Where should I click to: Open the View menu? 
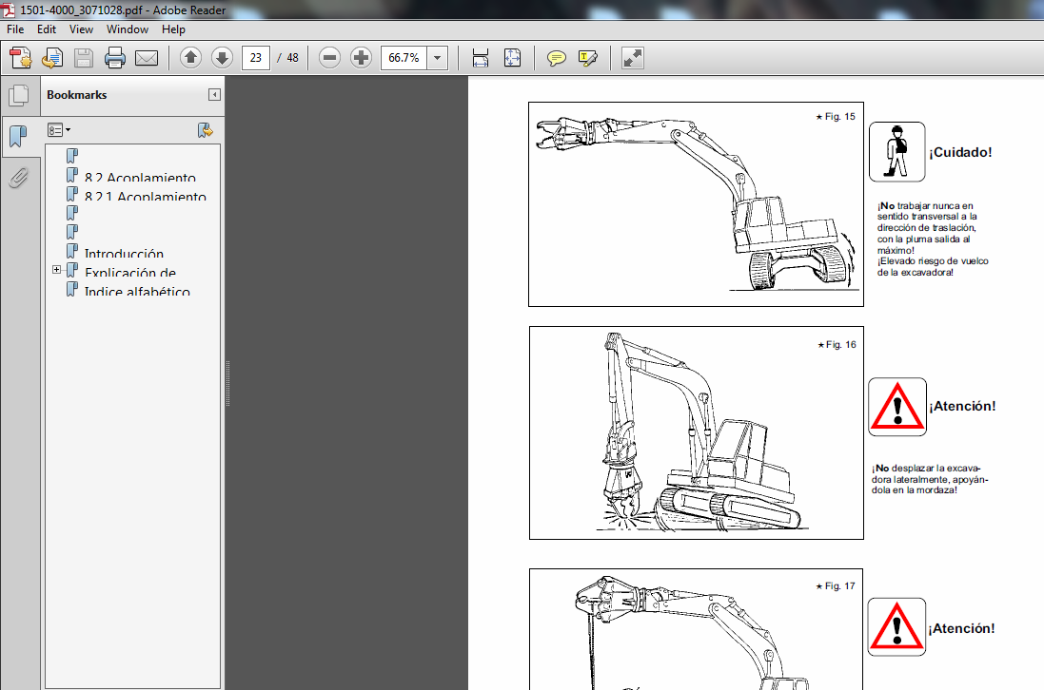(81, 29)
